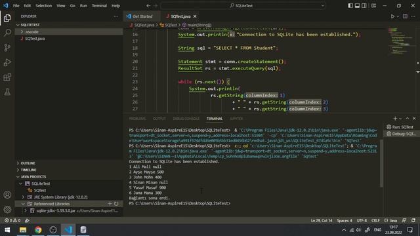Open the Accounts menu icon
420x236 pixels.
[7, 195]
